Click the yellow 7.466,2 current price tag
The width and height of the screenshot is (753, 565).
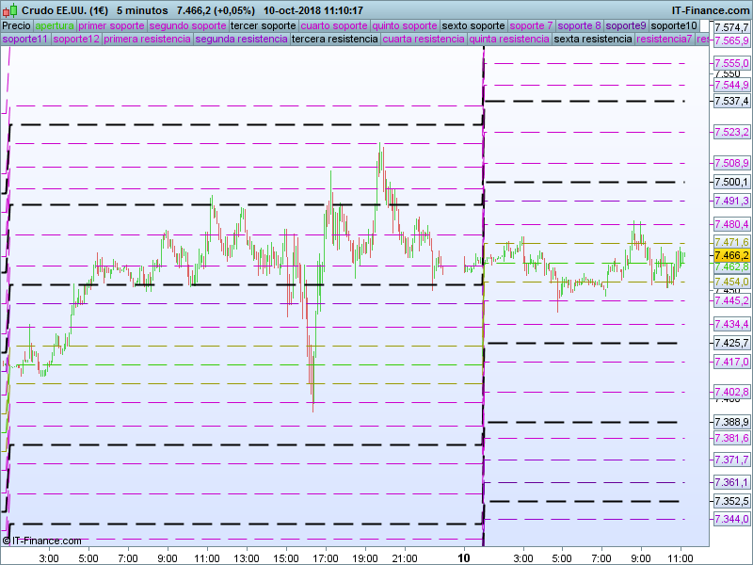point(731,255)
